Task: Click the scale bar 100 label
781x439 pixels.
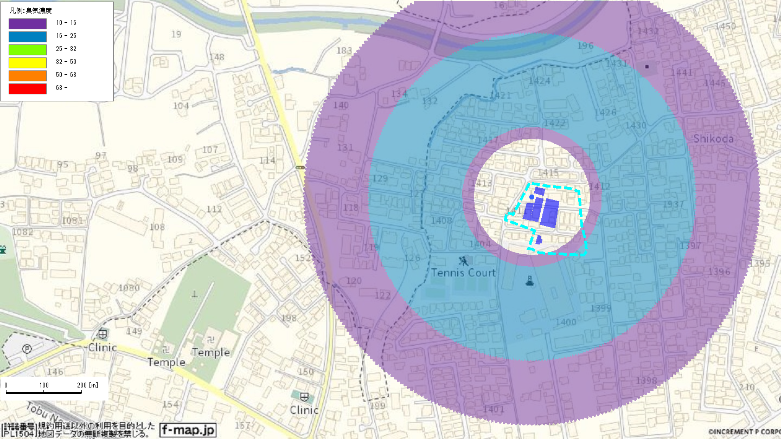Action: pos(44,385)
